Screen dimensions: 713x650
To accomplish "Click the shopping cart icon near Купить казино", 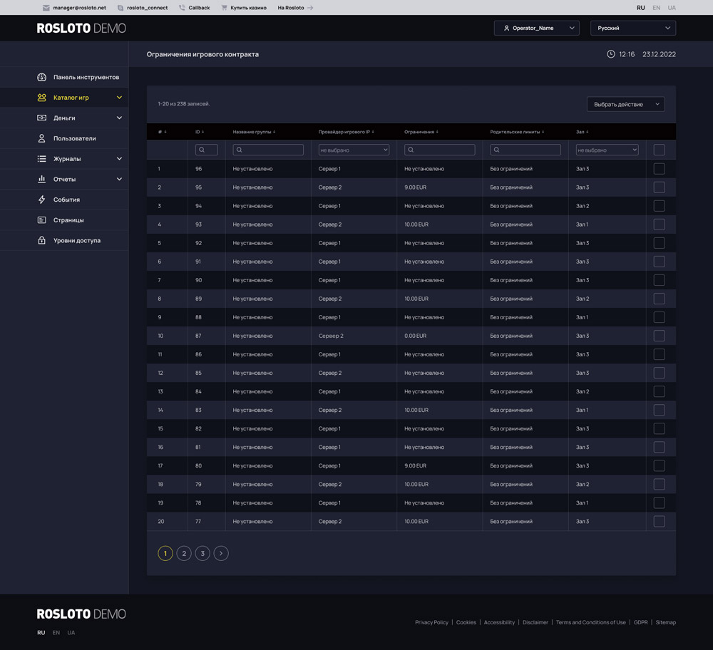I will (224, 8).
